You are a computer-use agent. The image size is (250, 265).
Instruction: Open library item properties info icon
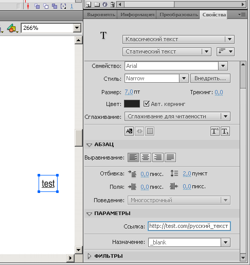coord(105,5)
